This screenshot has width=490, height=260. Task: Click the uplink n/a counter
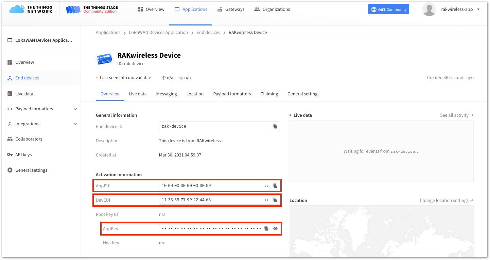(x=167, y=78)
